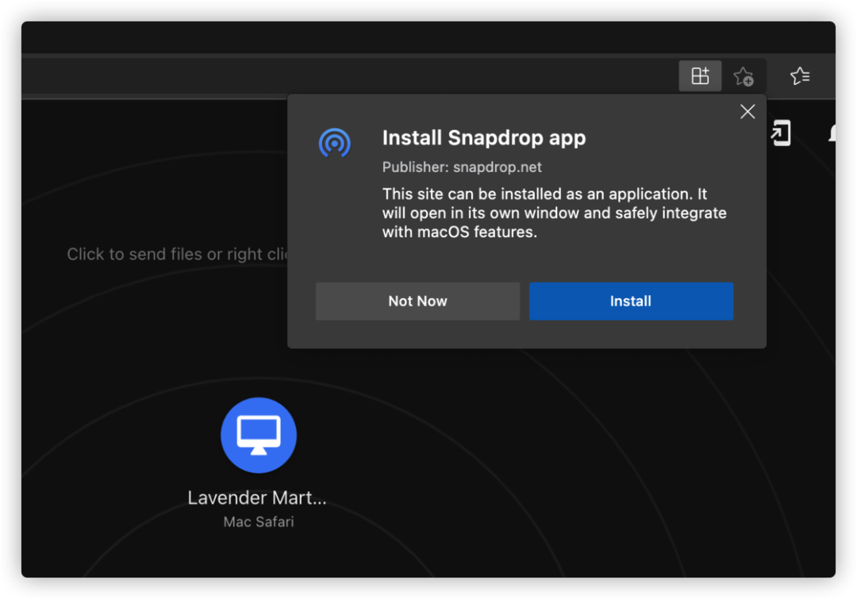This screenshot has height=599, width=857.
Task: Click the Lavender Mart... device name label
Action: 257,498
